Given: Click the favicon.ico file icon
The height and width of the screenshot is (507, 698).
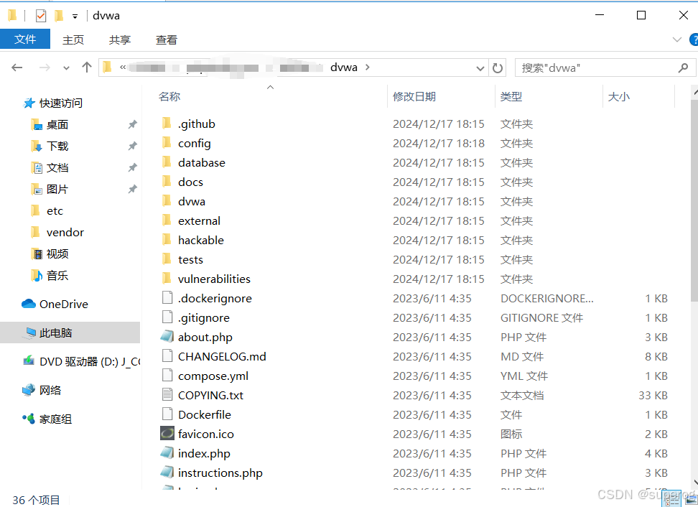Looking at the screenshot, I should click(x=167, y=433).
